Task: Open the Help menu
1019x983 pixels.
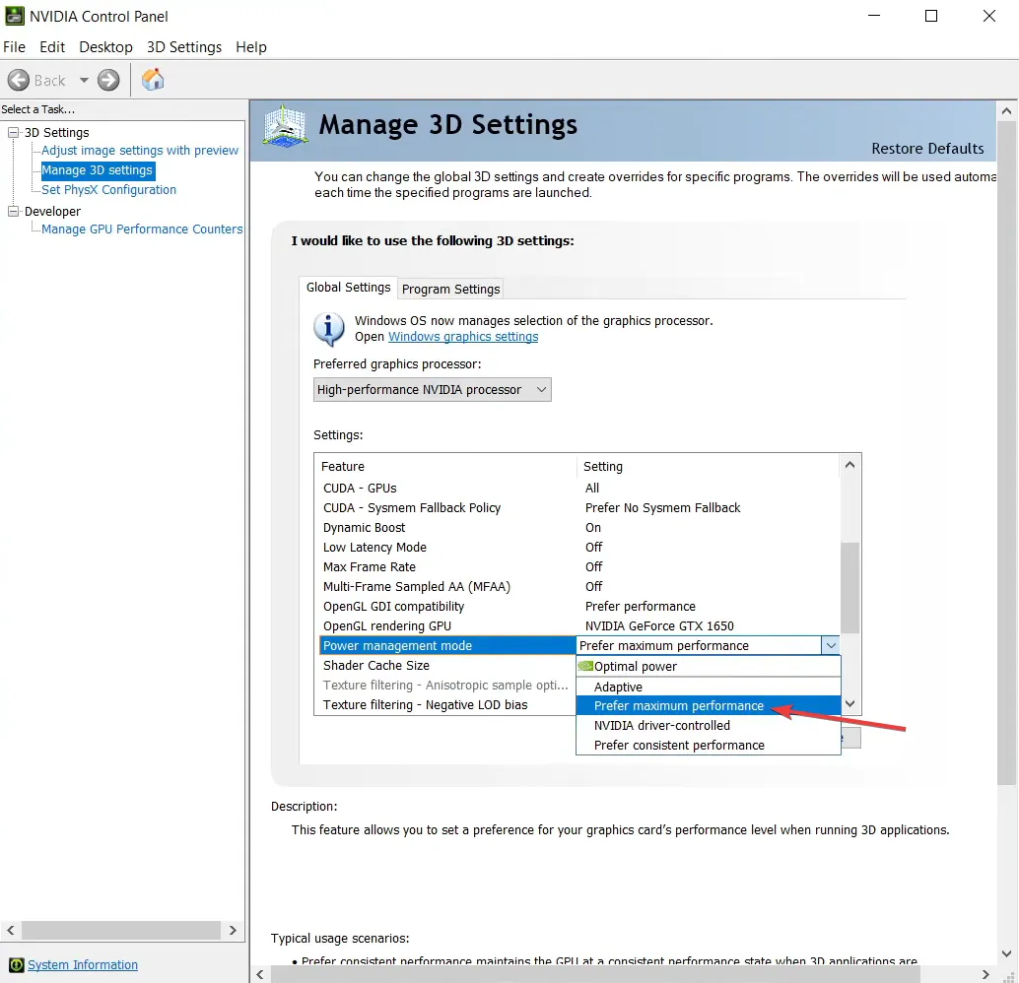Action: (x=251, y=46)
